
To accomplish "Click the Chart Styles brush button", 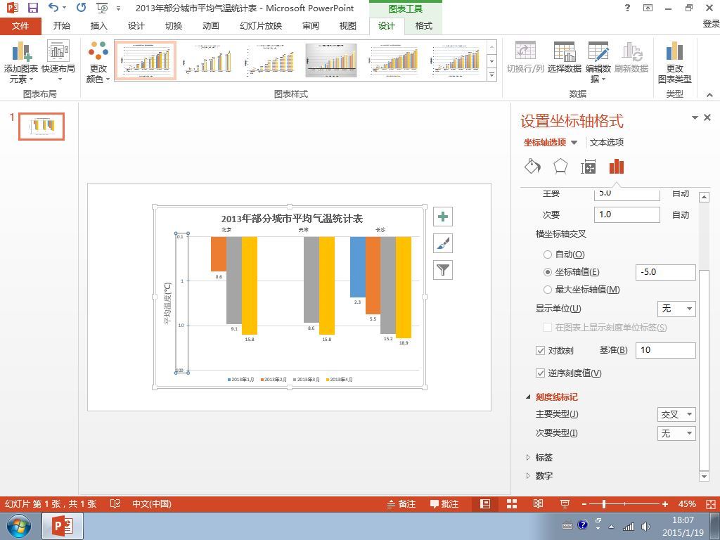I will pyautogui.click(x=443, y=243).
